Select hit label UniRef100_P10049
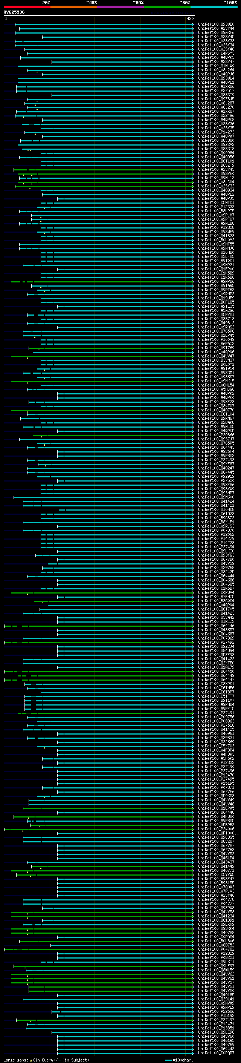This screenshot has height=1063, width=241. click(216, 340)
